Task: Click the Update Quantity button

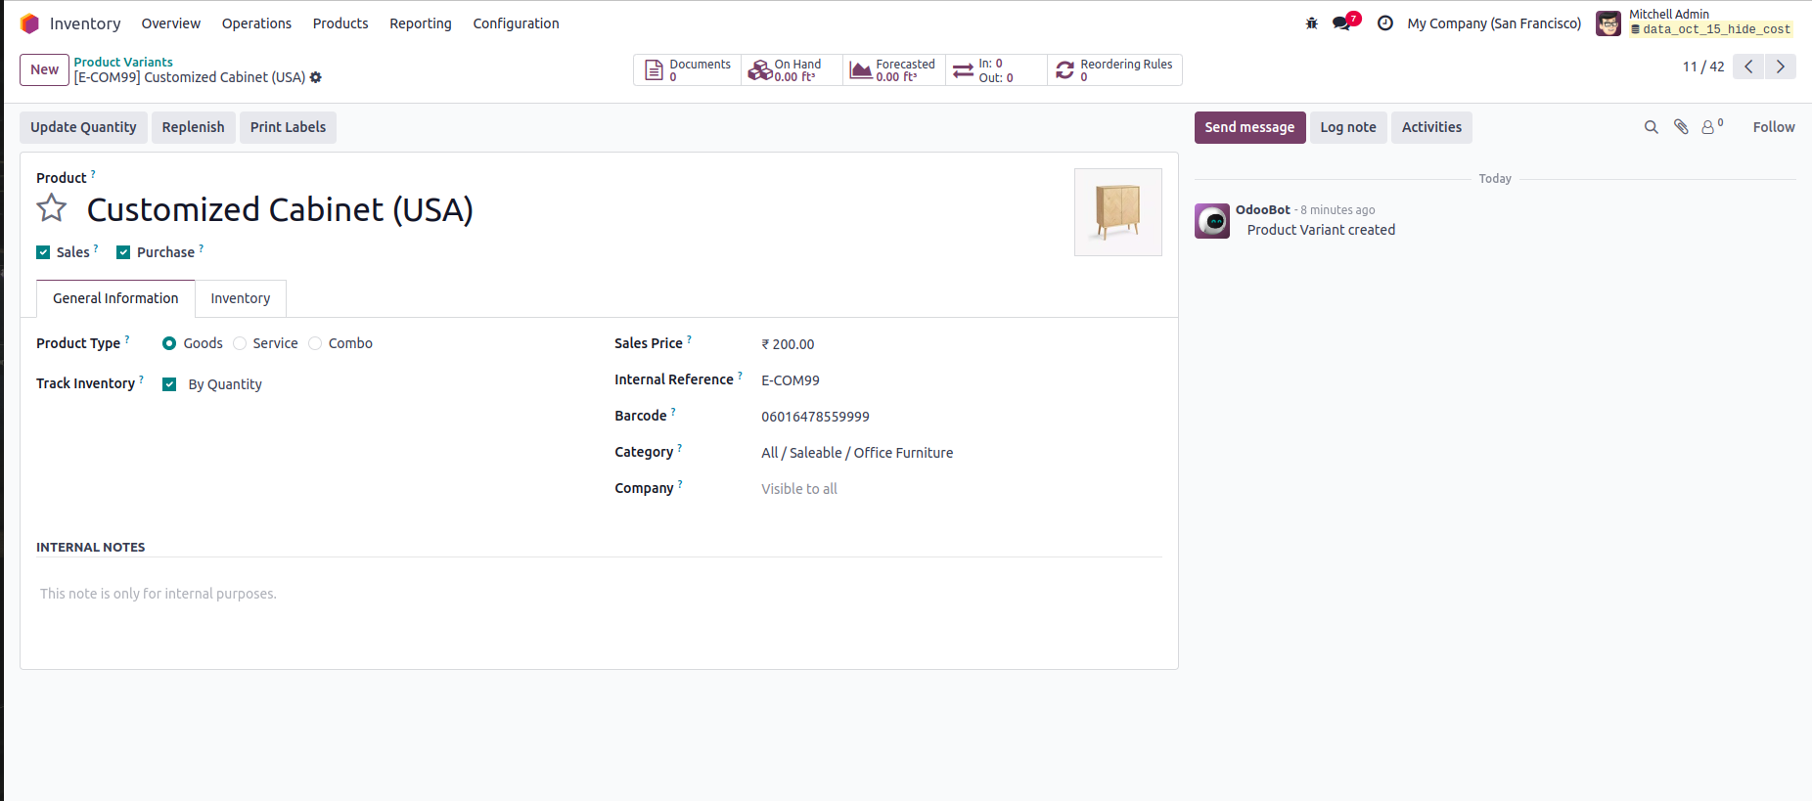Action: pos(83,127)
